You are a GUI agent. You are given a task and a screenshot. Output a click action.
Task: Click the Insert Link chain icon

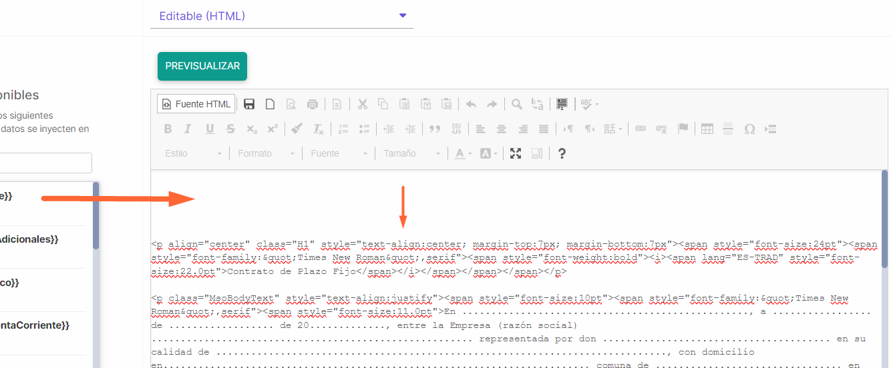(640, 129)
